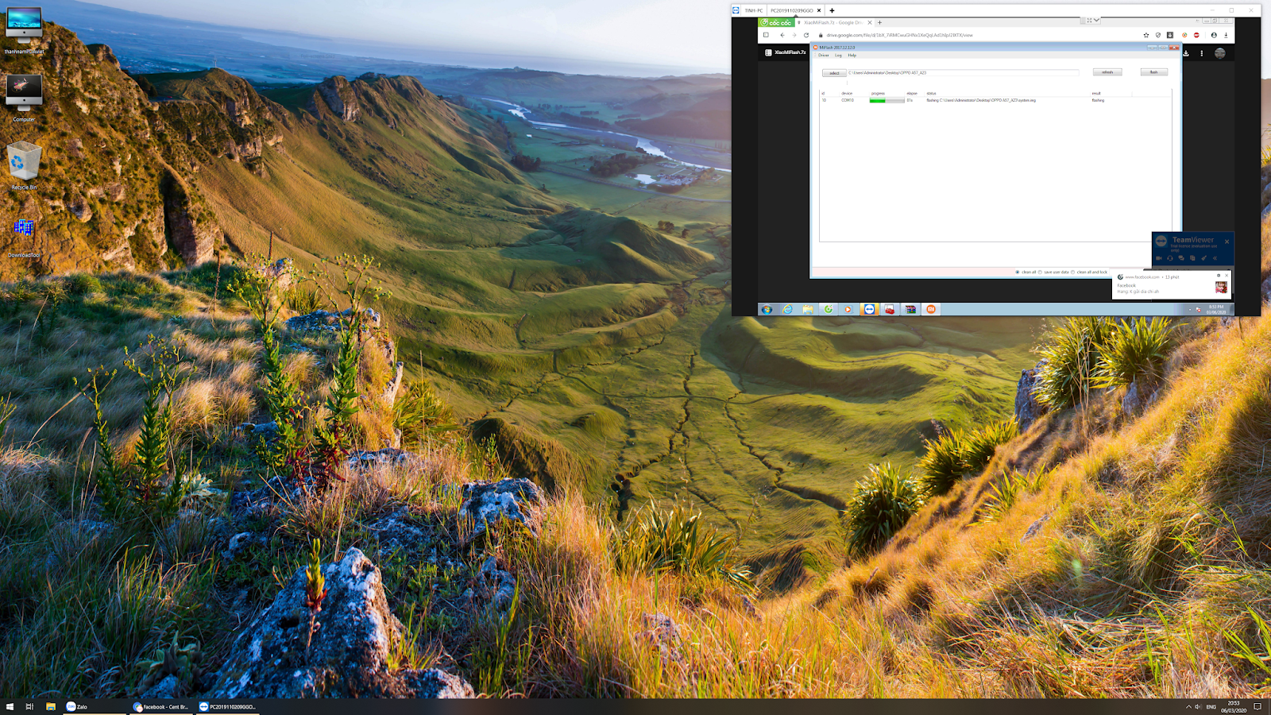Click the MiFlash firmware path field
1271x715 pixels.
tap(963, 72)
